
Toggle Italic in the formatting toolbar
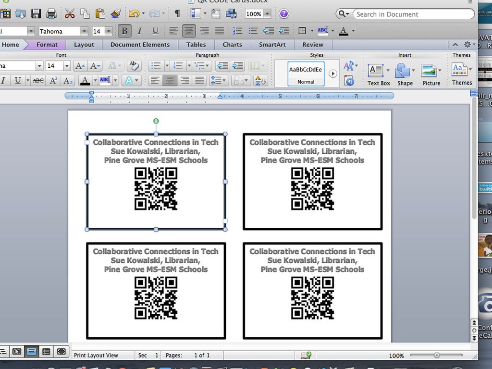(139, 31)
